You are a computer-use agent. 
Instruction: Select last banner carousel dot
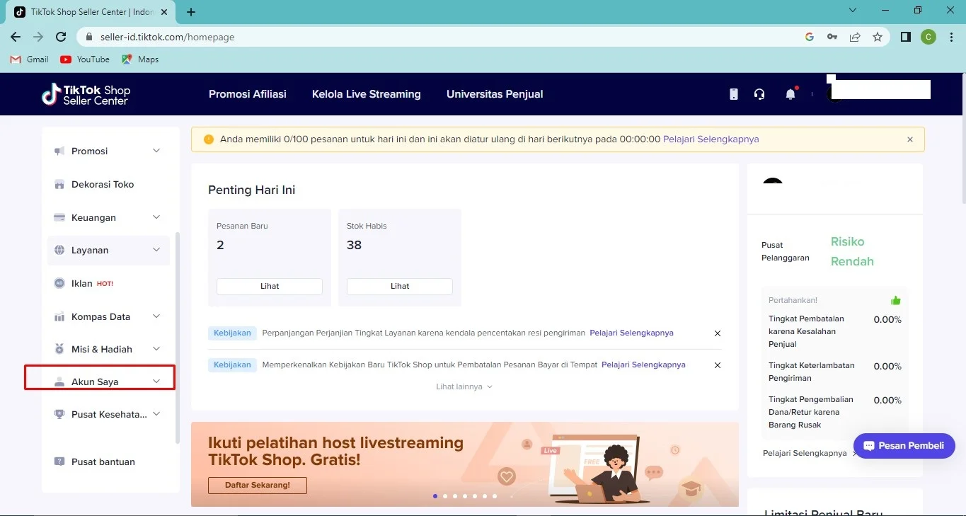coord(495,496)
